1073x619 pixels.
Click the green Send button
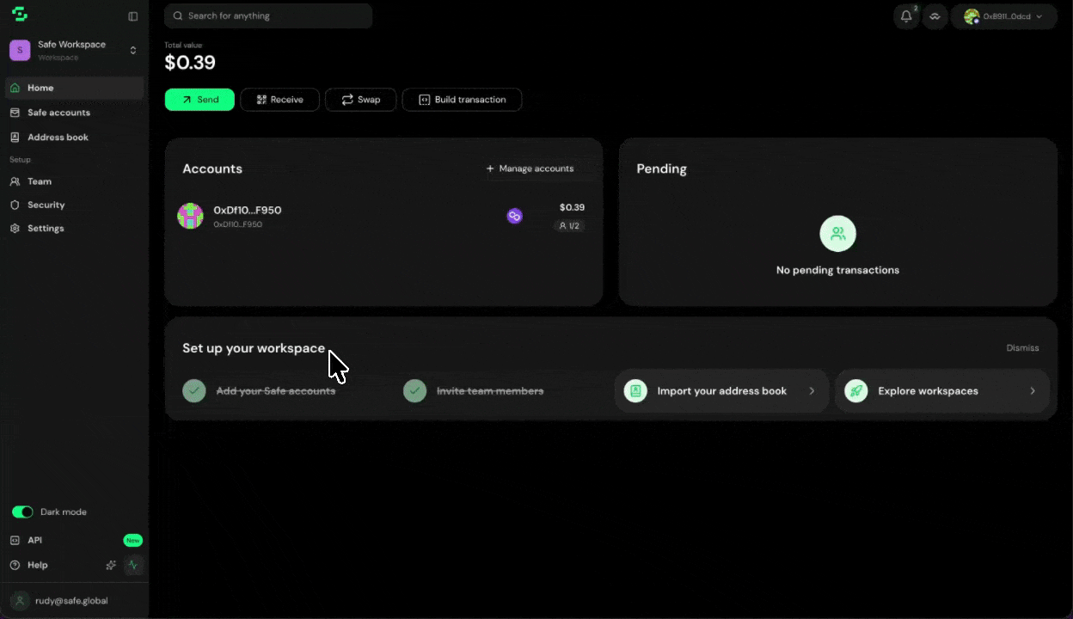click(x=199, y=100)
